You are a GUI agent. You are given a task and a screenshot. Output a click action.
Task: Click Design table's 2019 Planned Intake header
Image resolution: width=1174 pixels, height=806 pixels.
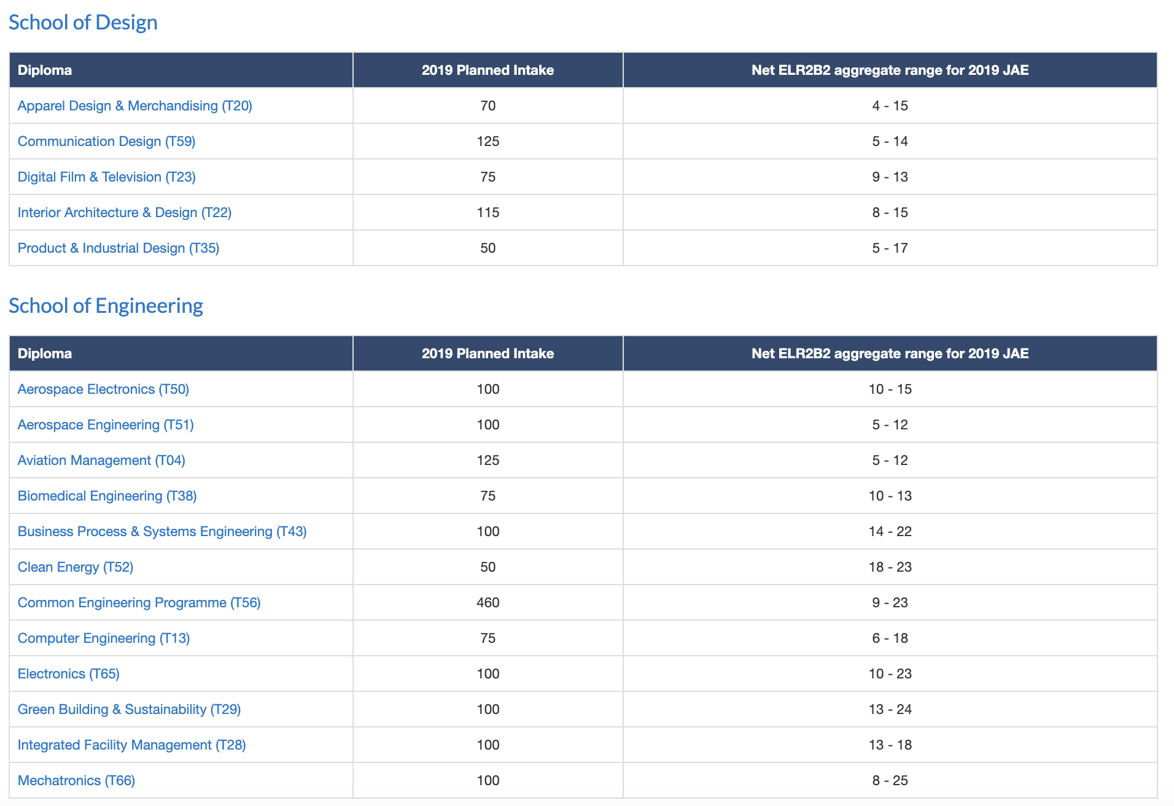(x=488, y=71)
